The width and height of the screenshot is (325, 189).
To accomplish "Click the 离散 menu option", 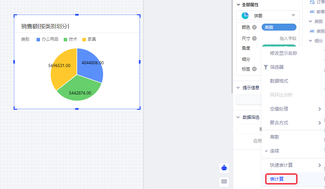I will tap(275, 137).
